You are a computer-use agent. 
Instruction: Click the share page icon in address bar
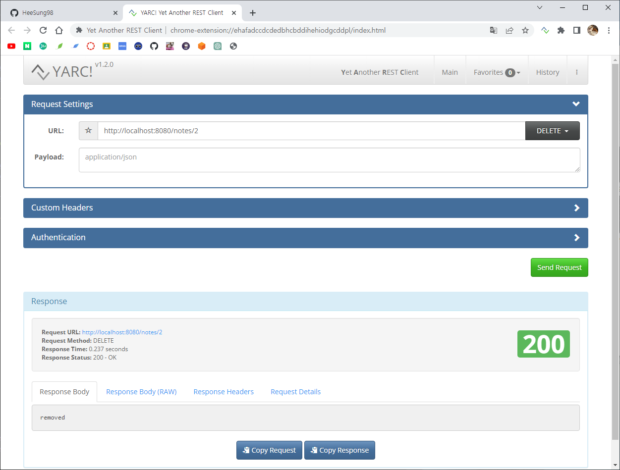(509, 30)
